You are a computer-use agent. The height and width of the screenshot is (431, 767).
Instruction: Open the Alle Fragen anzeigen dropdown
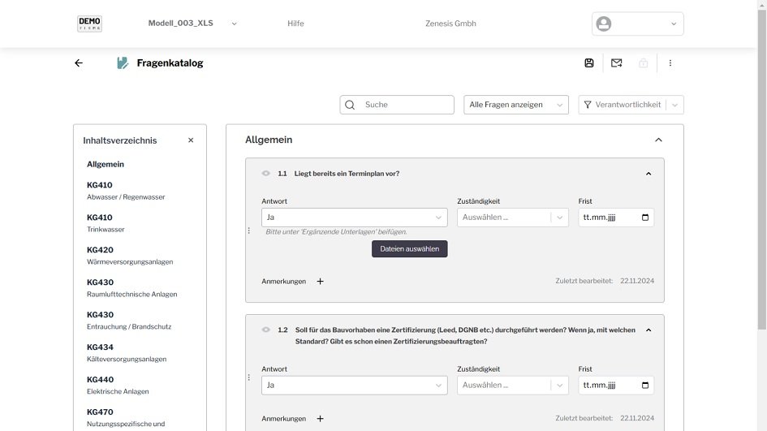(x=516, y=105)
